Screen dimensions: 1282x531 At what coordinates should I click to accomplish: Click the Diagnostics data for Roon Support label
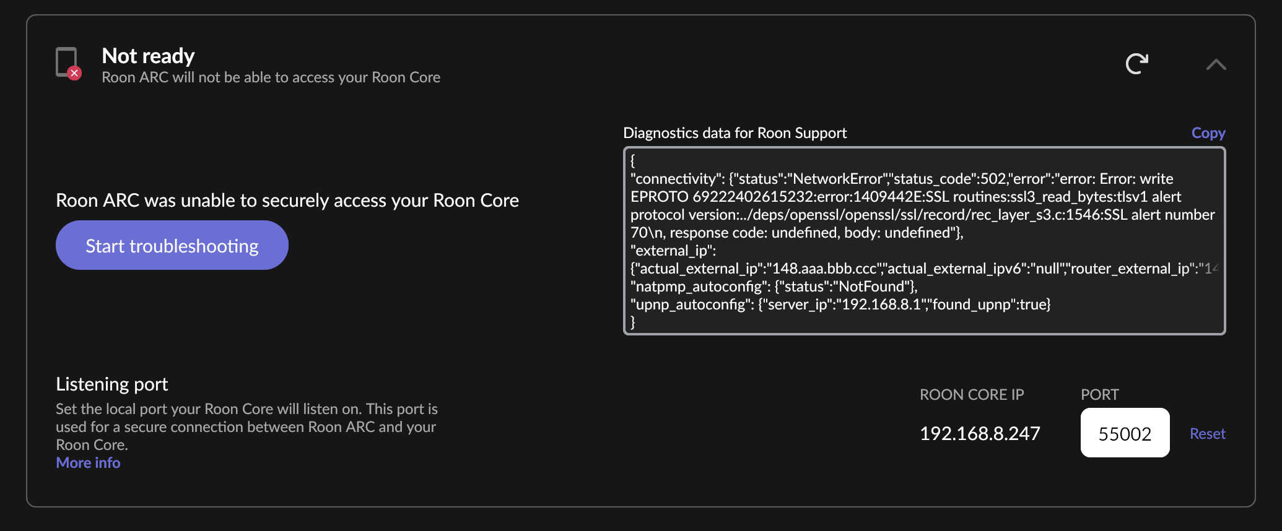pos(735,132)
